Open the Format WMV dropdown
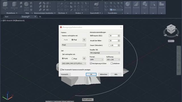 click(96, 60)
